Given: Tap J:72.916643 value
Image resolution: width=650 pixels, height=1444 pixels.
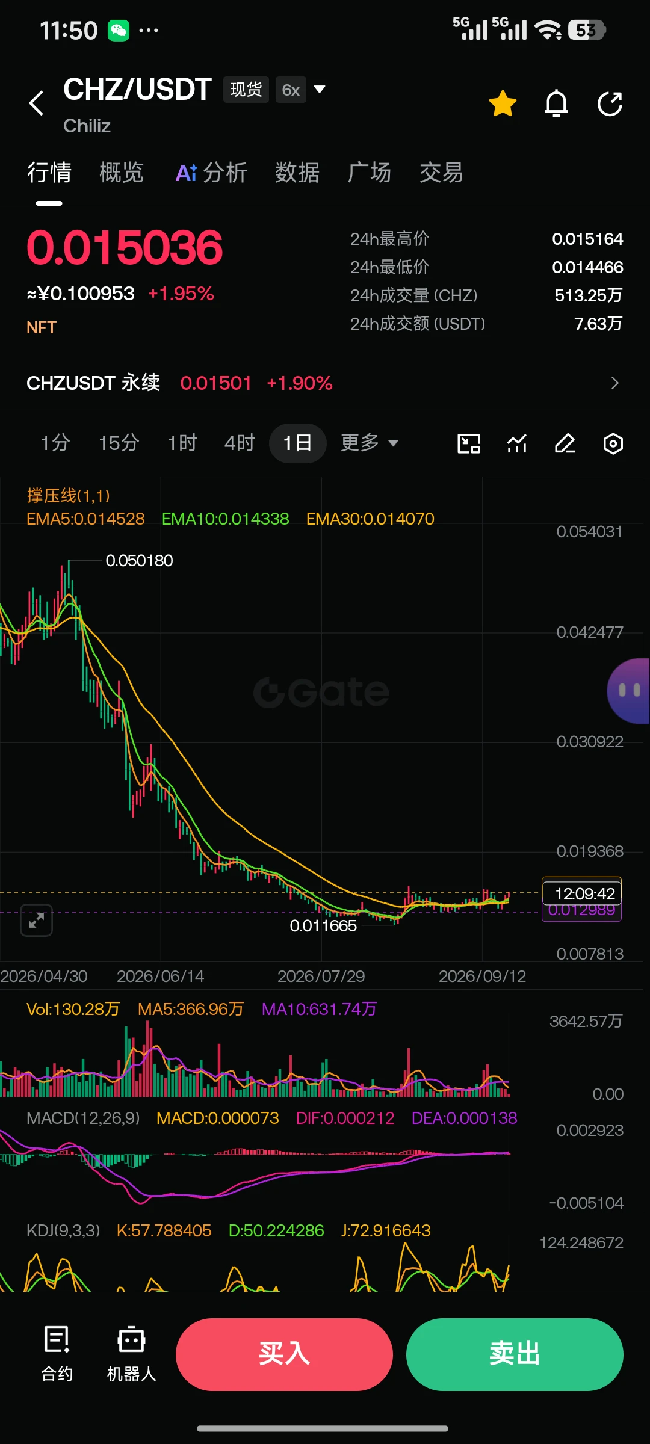Looking at the screenshot, I should [x=386, y=1230].
